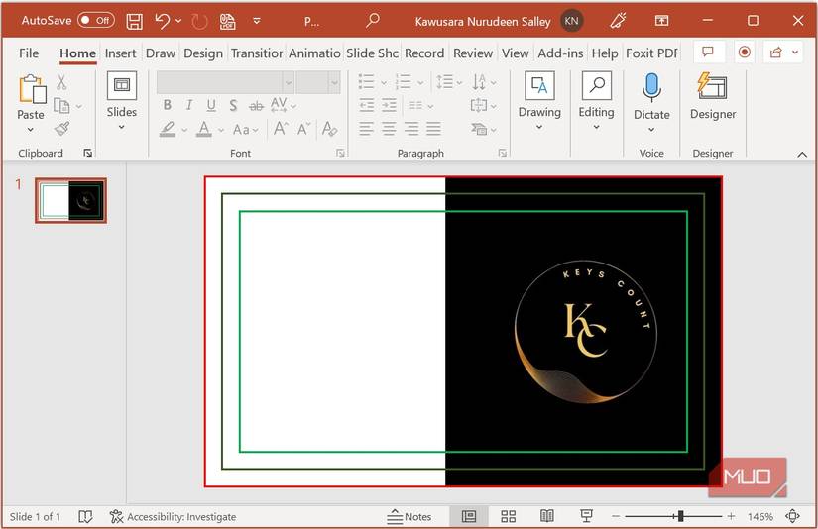Open the Designer pane button
Viewport: 818px width, 529px height.
point(713,97)
